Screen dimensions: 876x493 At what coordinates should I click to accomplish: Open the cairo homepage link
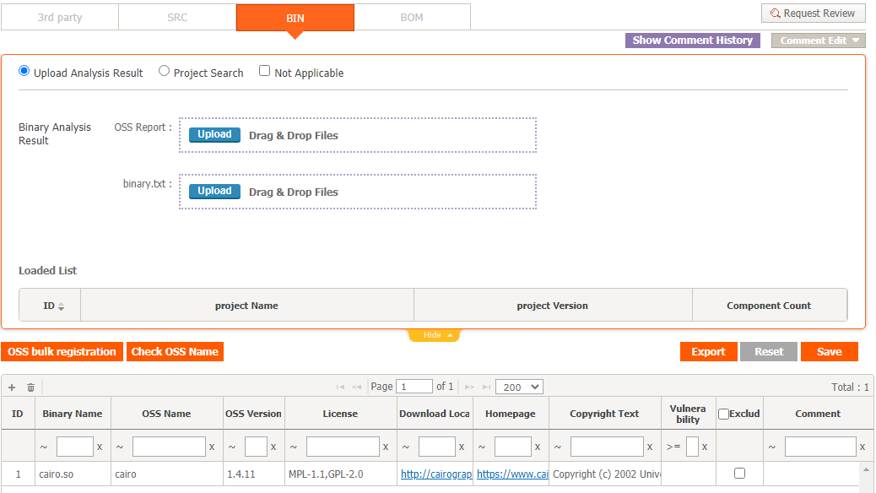point(512,474)
